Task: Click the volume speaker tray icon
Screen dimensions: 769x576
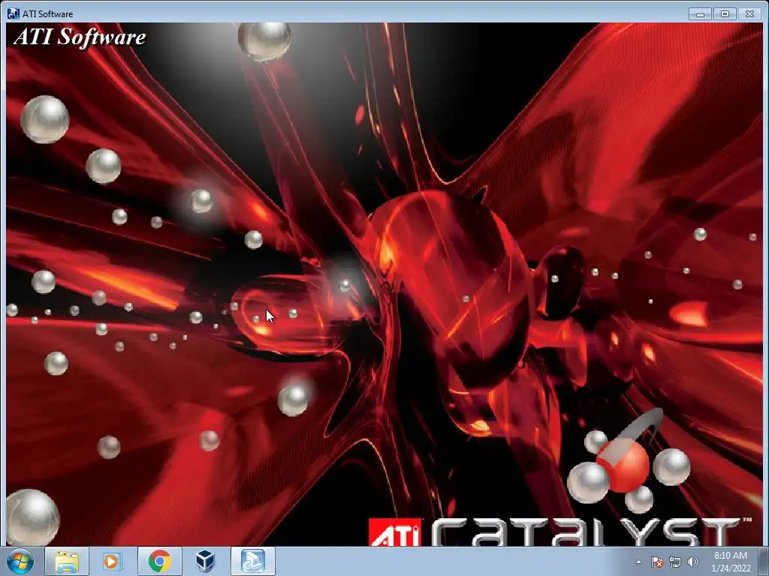Action: (x=692, y=562)
